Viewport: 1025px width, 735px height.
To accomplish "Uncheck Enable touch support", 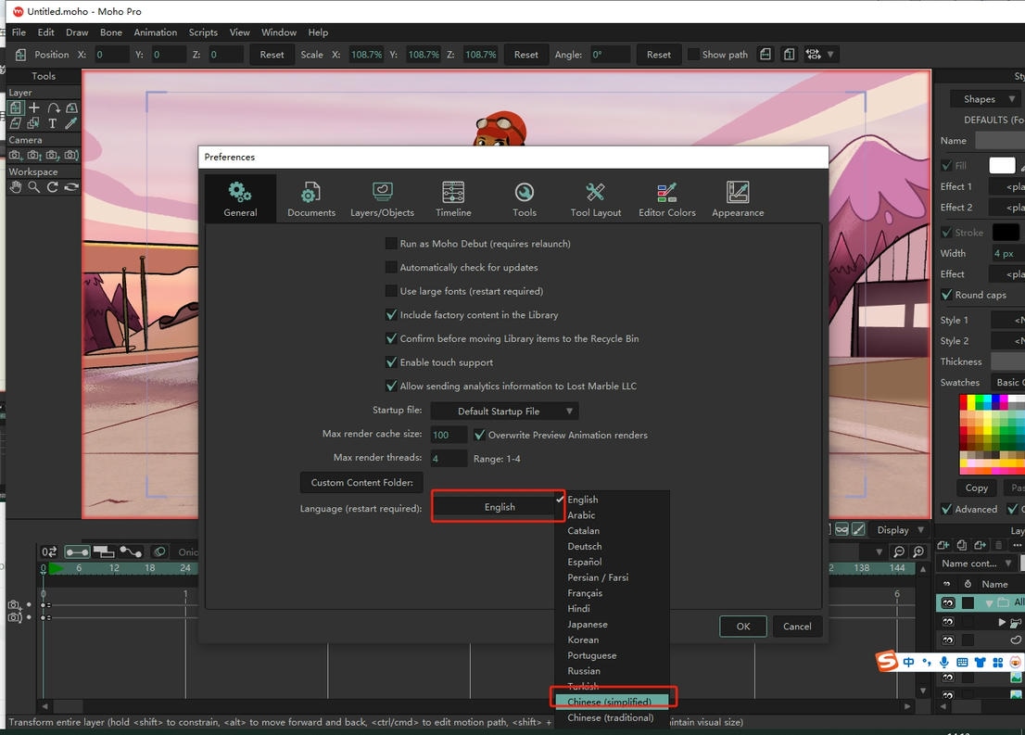I will coord(391,362).
